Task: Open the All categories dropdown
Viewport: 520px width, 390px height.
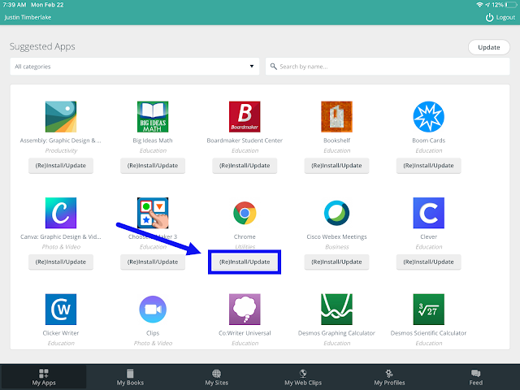Action: (135, 67)
